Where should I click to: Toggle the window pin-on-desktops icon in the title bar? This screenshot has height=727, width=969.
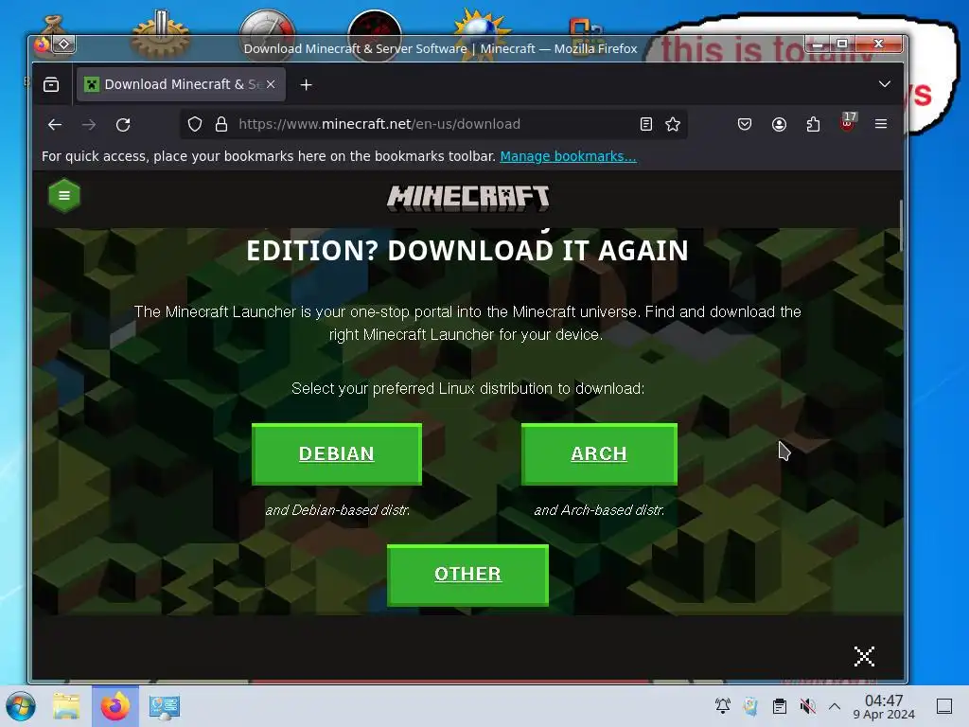click(x=64, y=44)
